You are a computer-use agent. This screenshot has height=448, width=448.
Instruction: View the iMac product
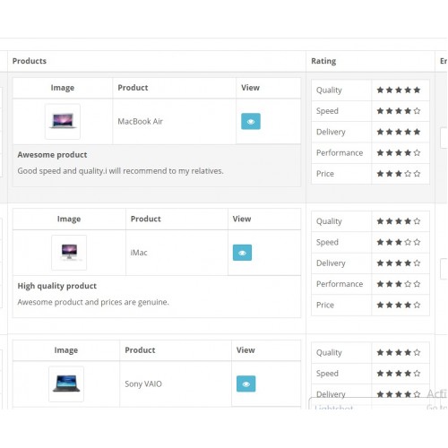click(x=242, y=253)
